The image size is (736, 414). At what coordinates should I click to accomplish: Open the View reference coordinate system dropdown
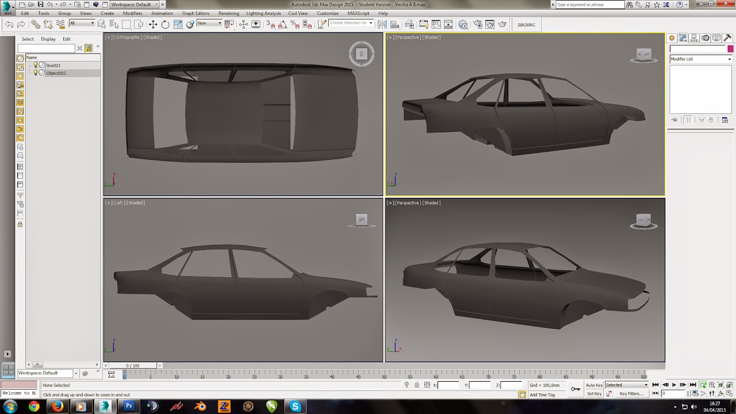(209, 24)
